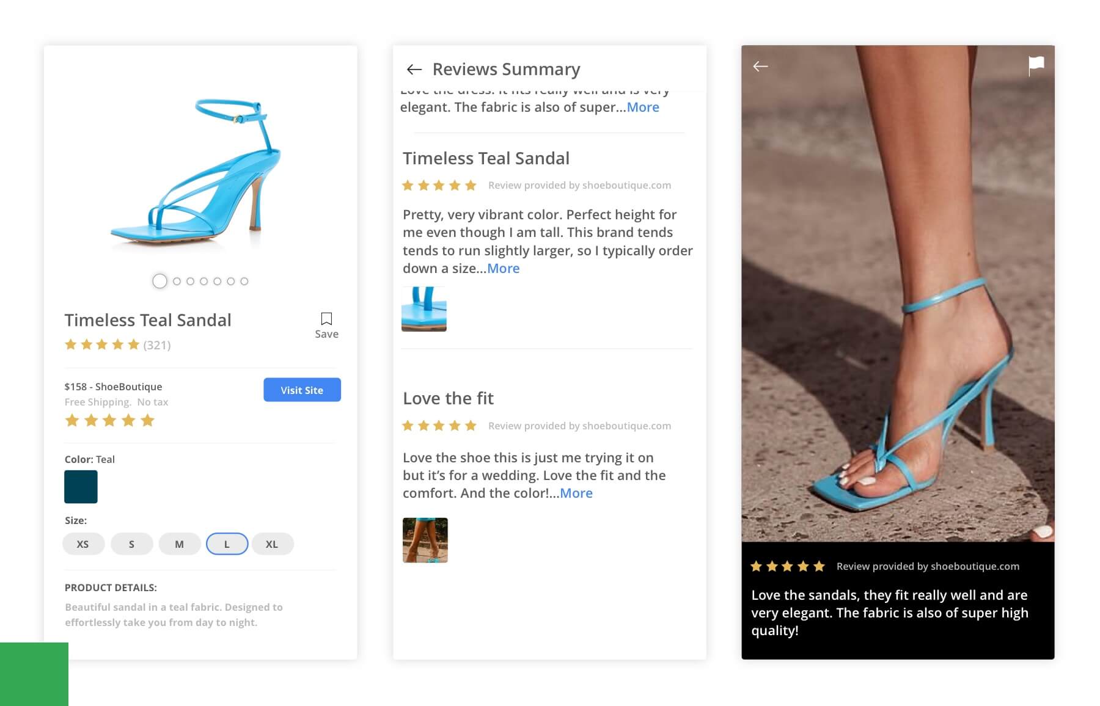Select size XS
Screen dimensions: 1100x706
(x=83, y=544)
